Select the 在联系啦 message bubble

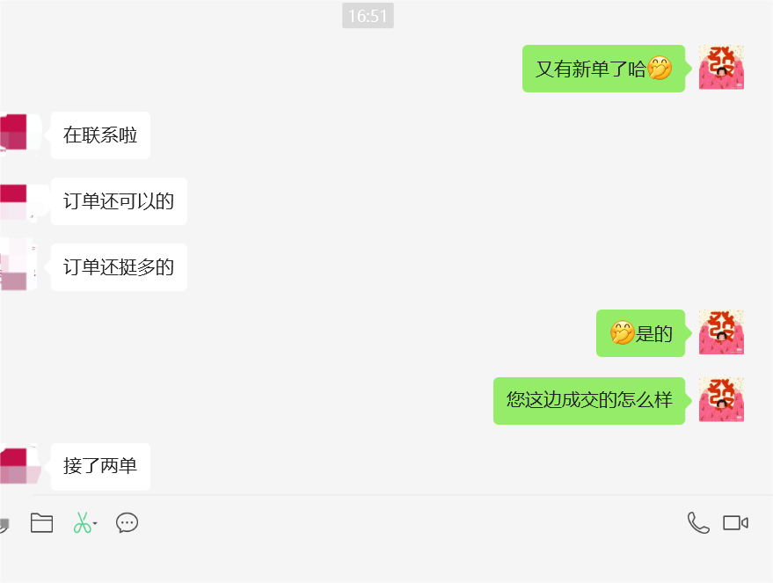pos(100,135)
